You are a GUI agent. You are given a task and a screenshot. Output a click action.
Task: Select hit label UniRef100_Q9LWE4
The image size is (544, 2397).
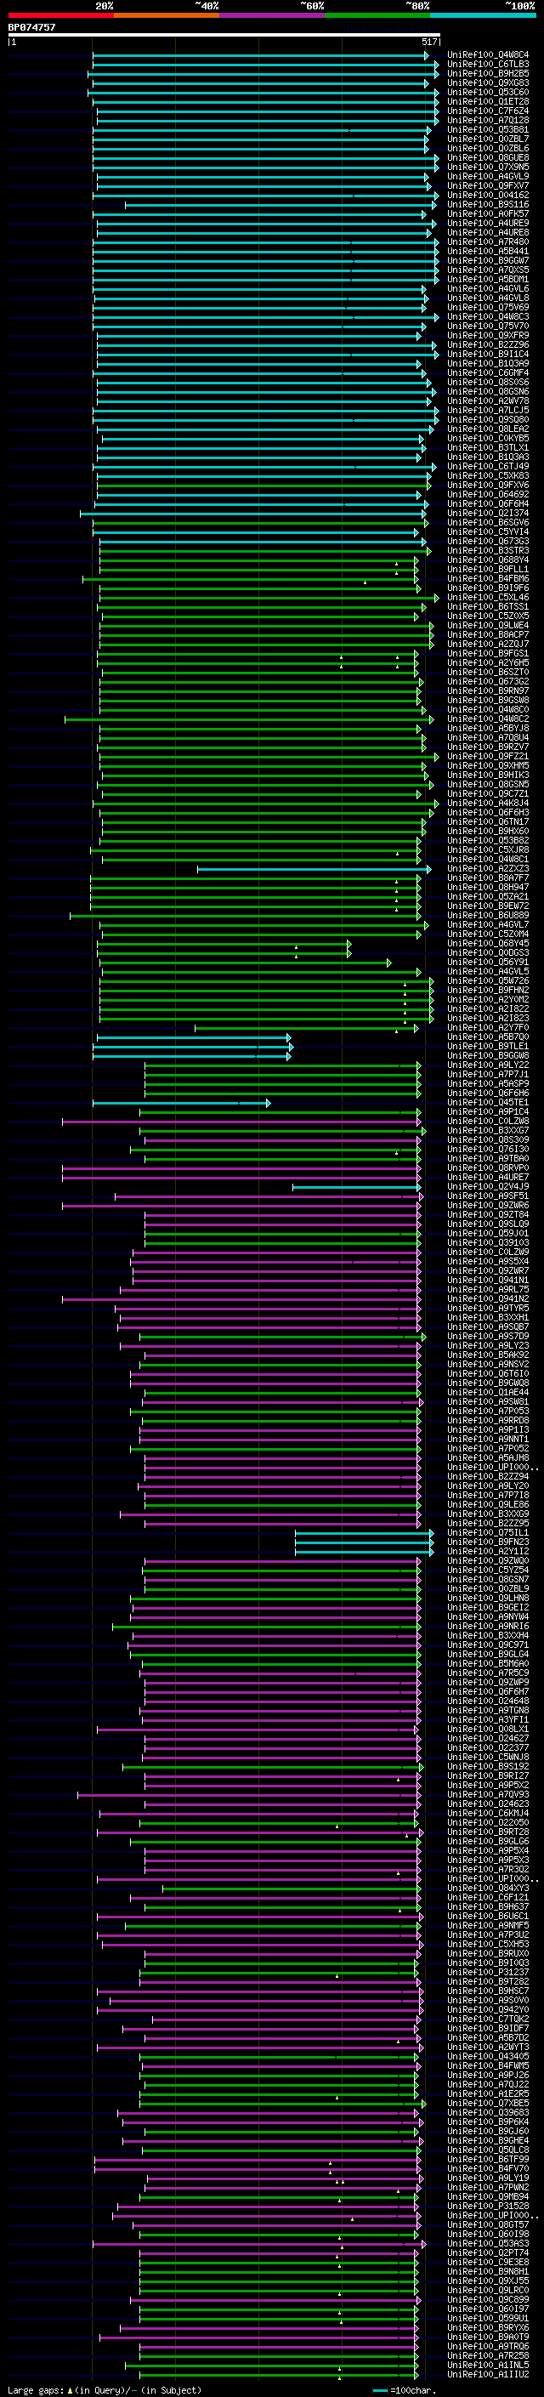coord(488,625)
